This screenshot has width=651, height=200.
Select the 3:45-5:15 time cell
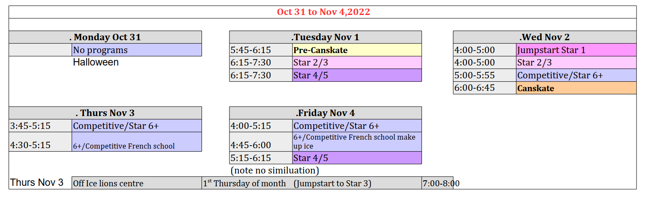click(40, 126)
